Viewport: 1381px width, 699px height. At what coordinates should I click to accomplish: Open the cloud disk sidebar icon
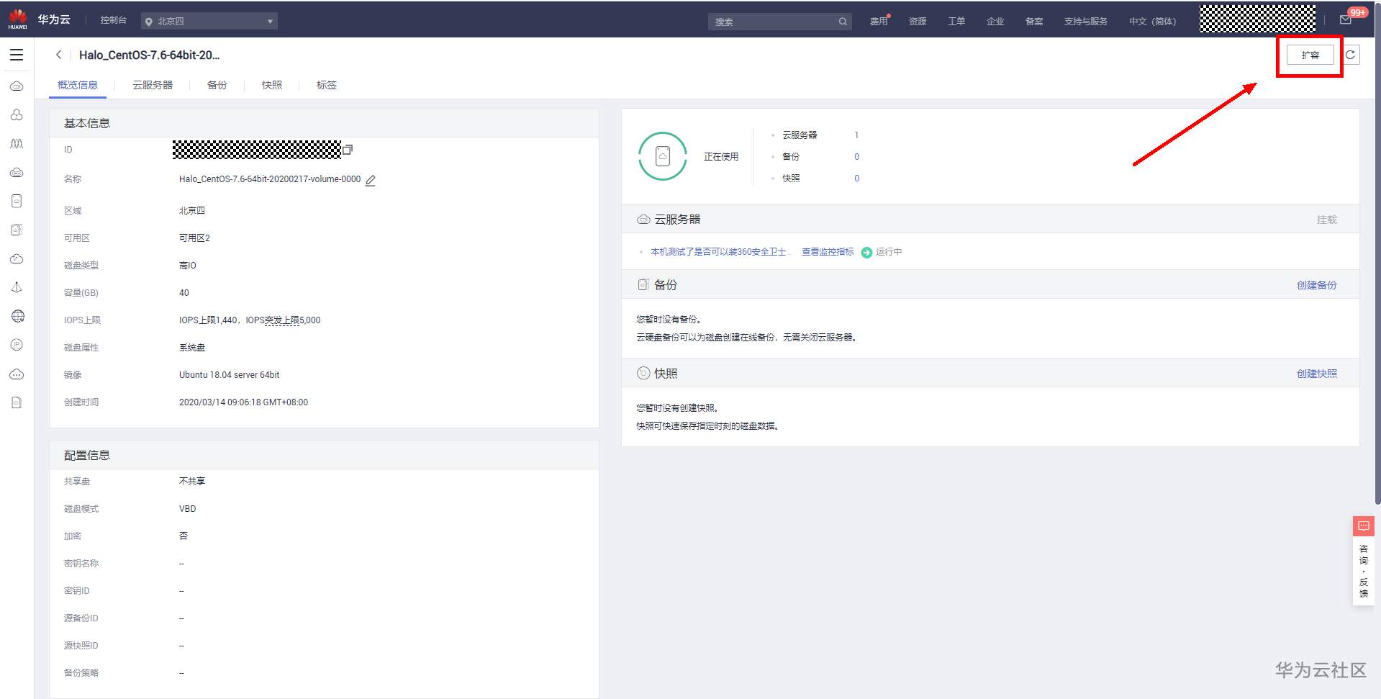pos(17,202)
